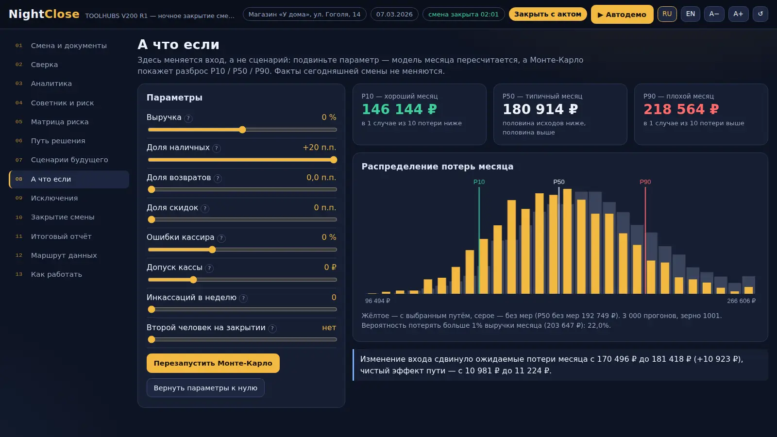Open Исключения section

(69, 198)
